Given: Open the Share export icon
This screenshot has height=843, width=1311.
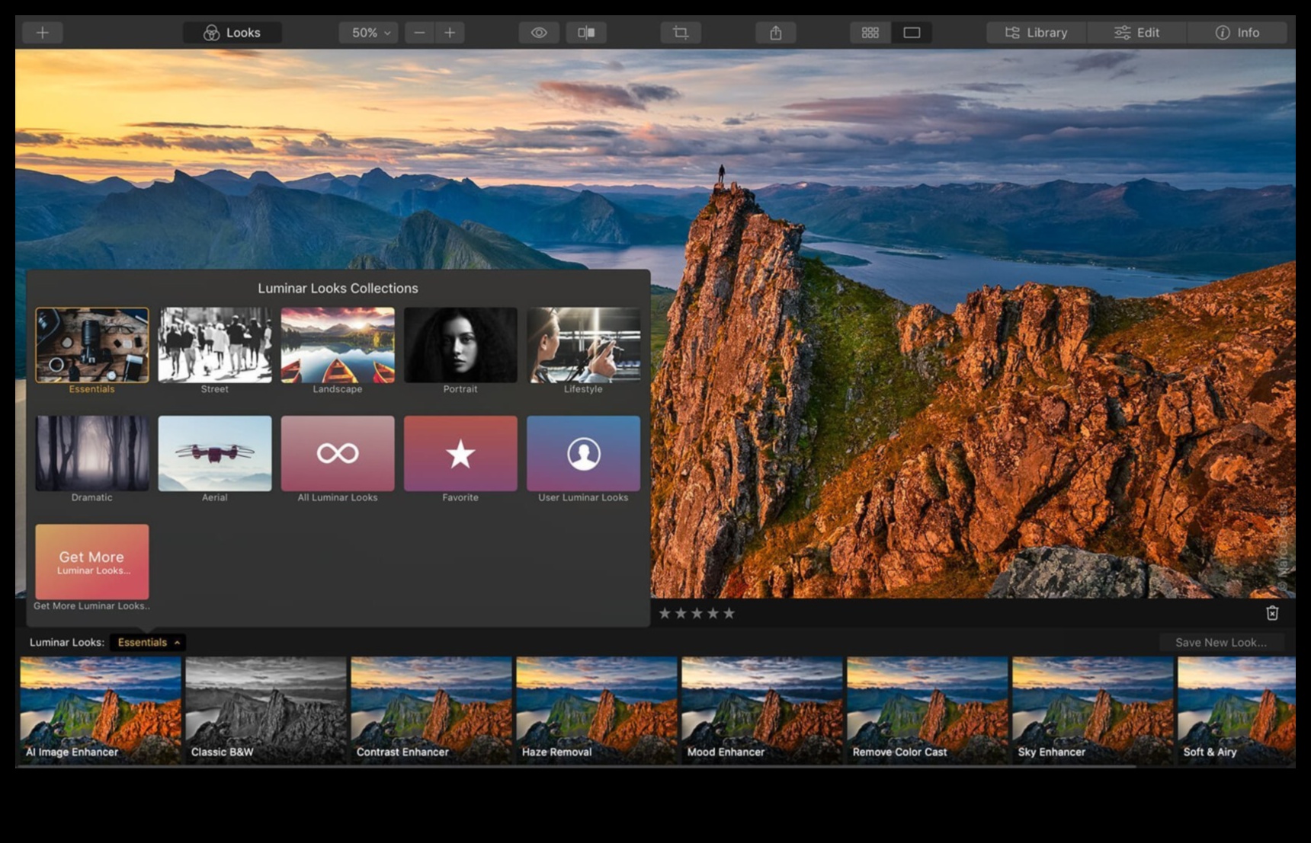Looking at the screenshot, I should click(x=776, y=33).
